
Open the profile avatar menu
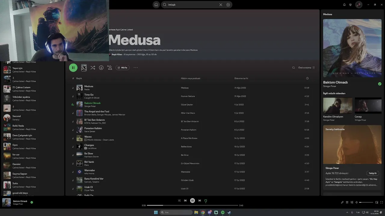tap(359, 5)
